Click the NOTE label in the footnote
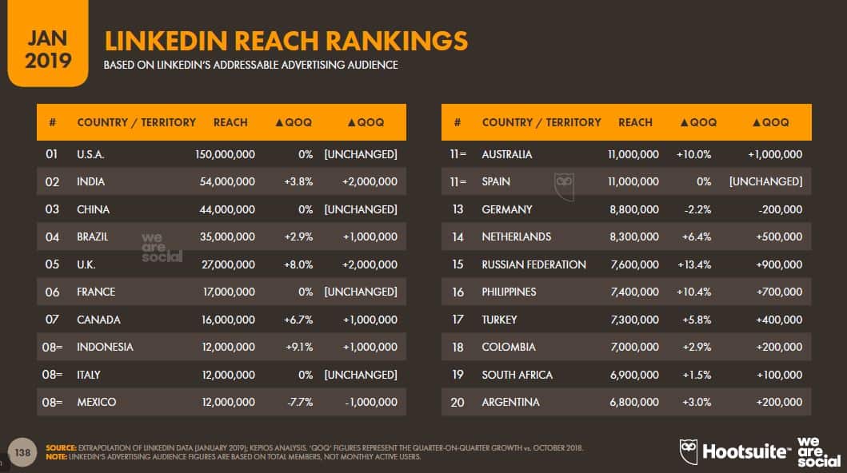This screenshot has height=473, width=847. [x=56, y=456]
